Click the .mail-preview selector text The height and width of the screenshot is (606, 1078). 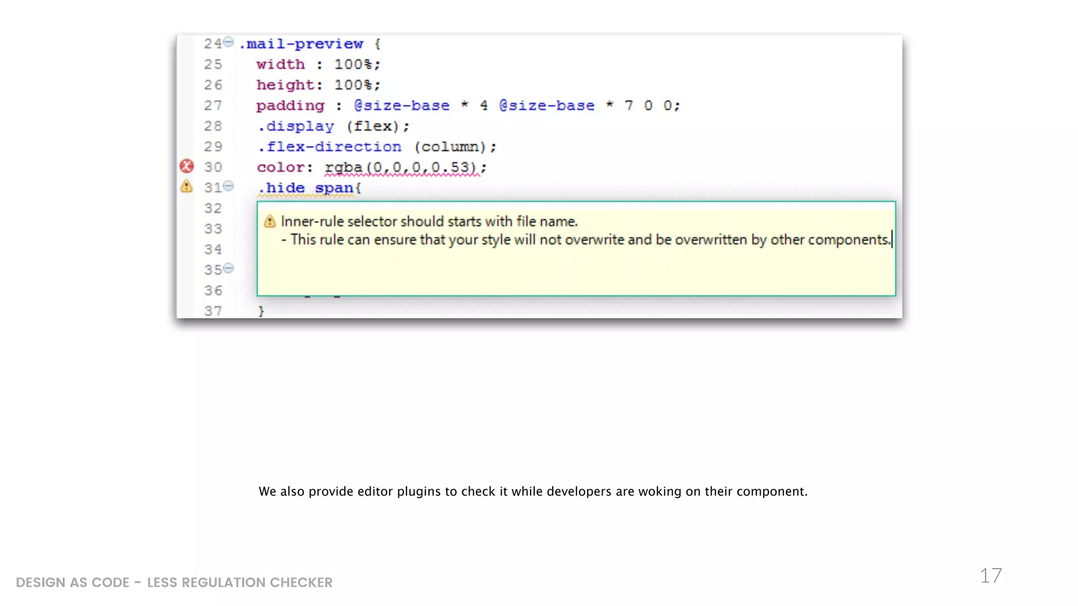tap(301, 44)
